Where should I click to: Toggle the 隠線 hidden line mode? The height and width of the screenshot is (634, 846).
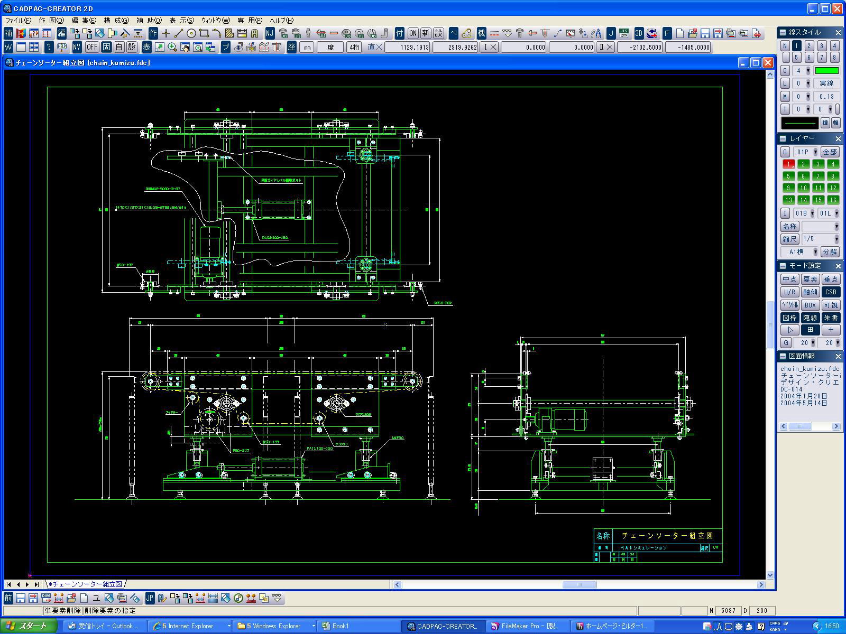810,318
